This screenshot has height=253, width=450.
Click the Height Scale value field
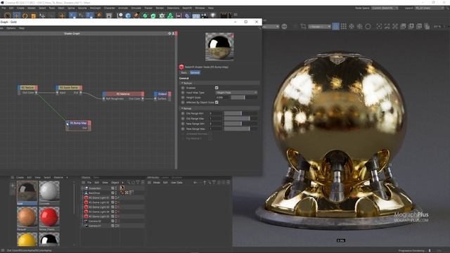pos(223,98)
